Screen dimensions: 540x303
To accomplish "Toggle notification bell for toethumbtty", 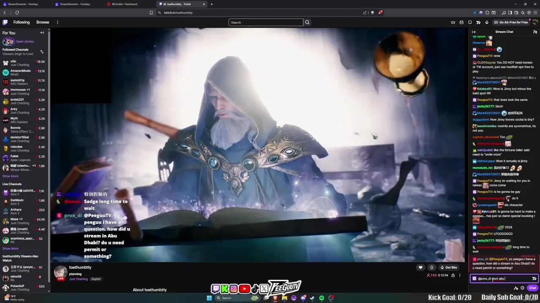I will point(431,268).
